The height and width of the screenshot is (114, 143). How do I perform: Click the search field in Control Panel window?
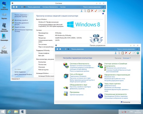coord(127,49)
